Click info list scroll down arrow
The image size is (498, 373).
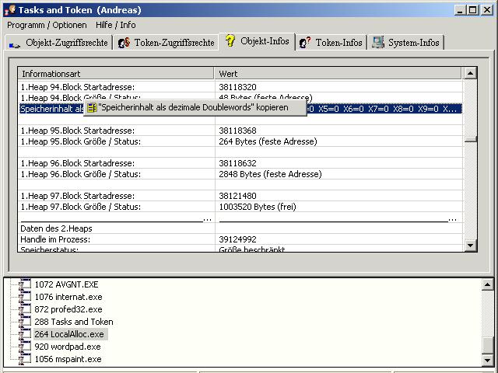coord(470,246)
